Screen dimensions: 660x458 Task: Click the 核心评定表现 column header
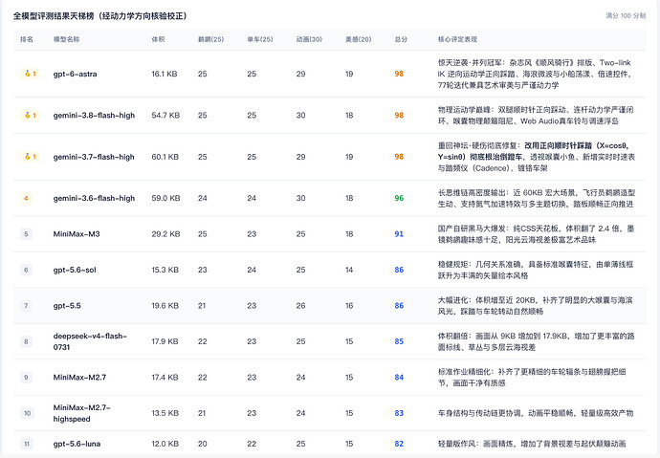tap(457, 39)
